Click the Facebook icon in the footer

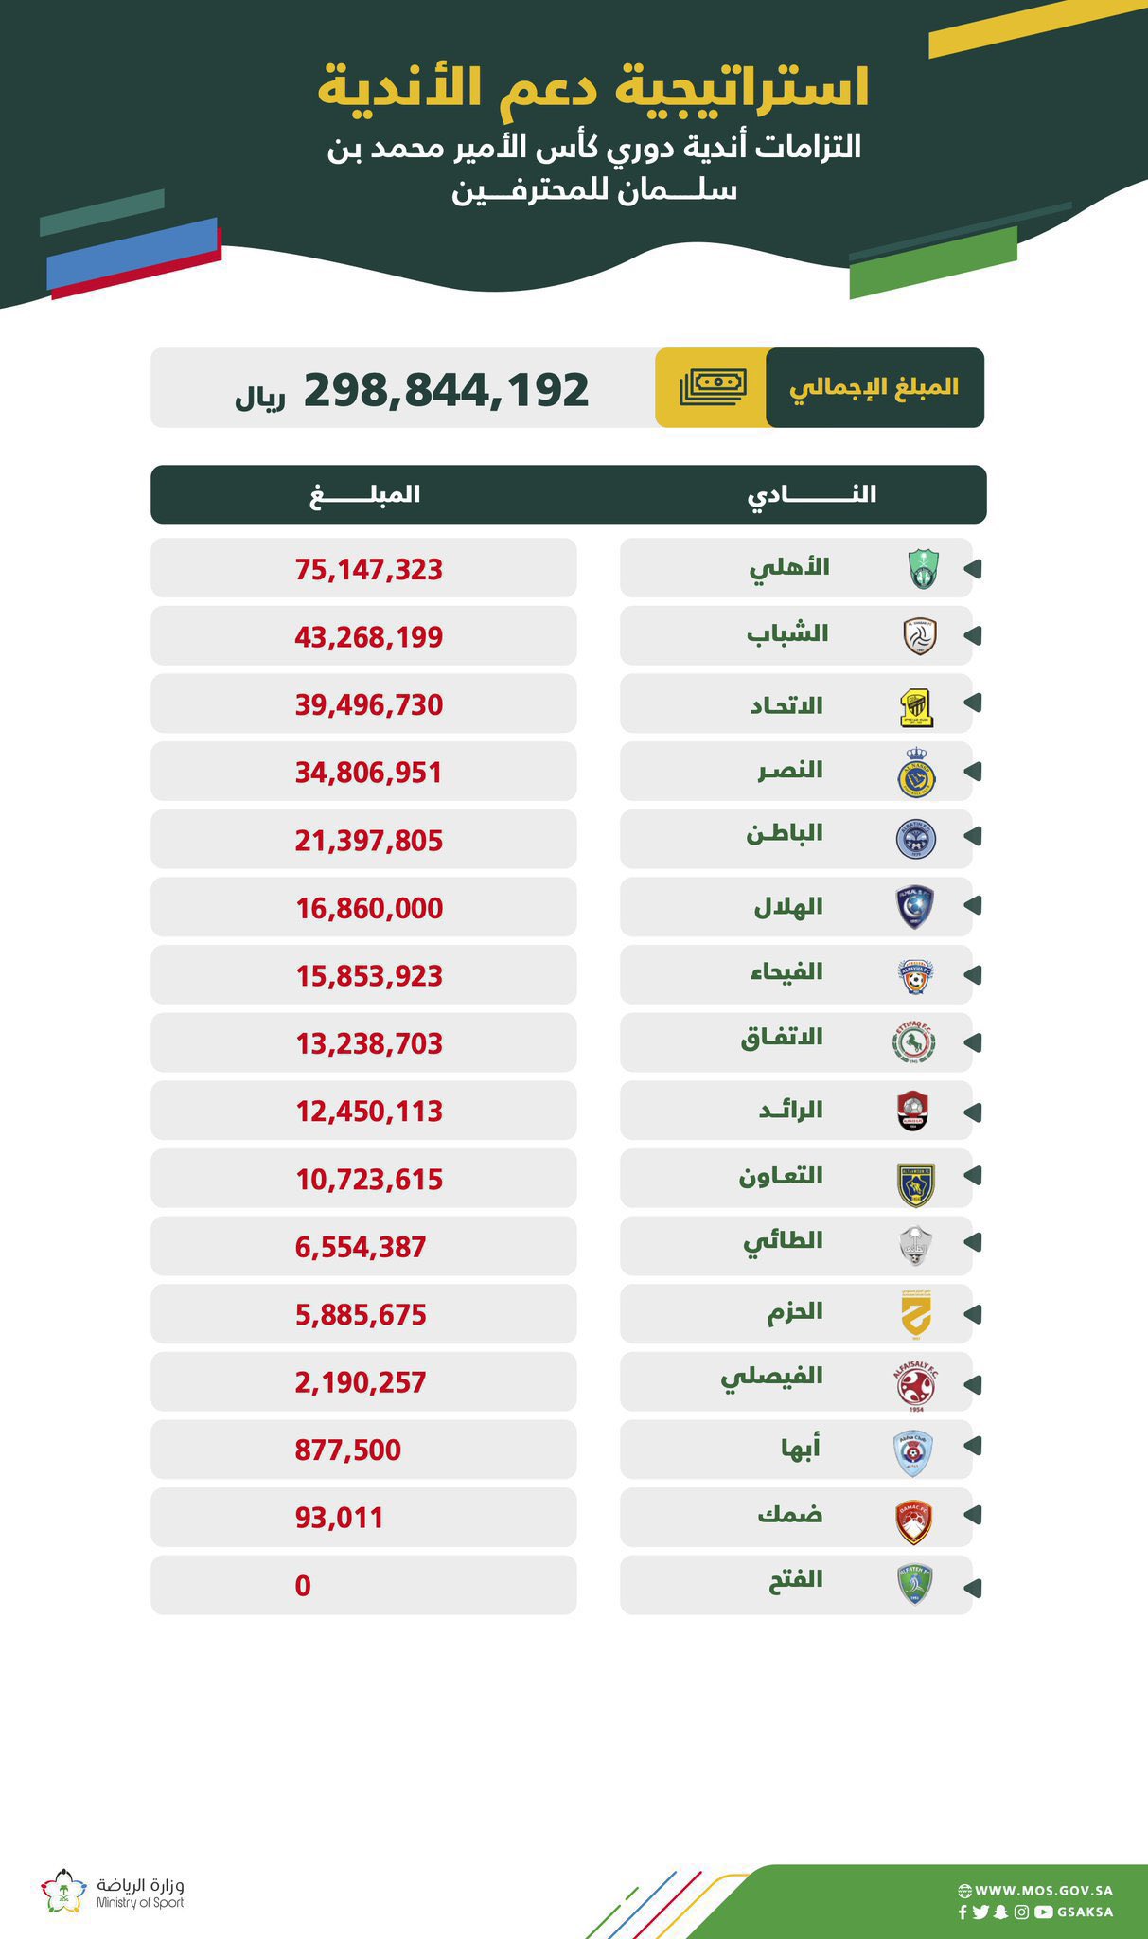coord(963,1912)
